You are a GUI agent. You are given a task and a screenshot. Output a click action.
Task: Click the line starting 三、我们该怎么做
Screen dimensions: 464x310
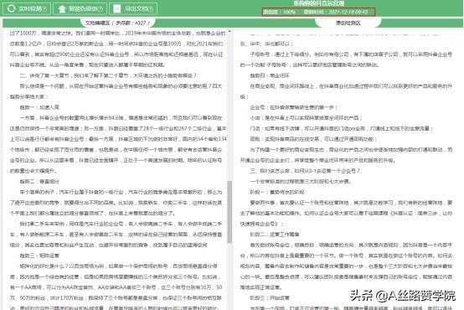pos(305,171)
